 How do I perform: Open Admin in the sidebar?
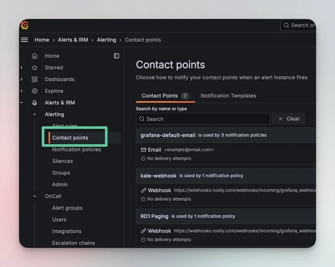60,185
